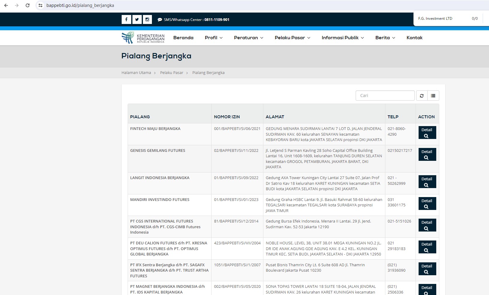Click the browser address bar URL

pos(80,5)
